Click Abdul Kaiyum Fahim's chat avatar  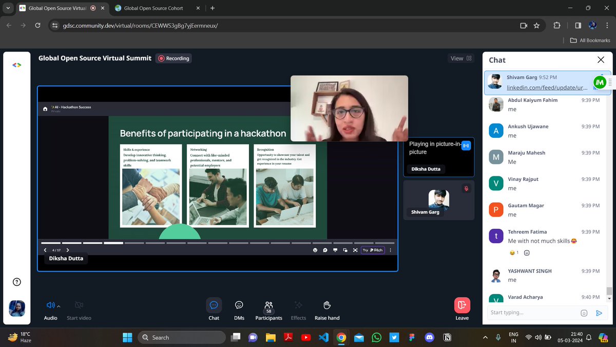[496, 104]
